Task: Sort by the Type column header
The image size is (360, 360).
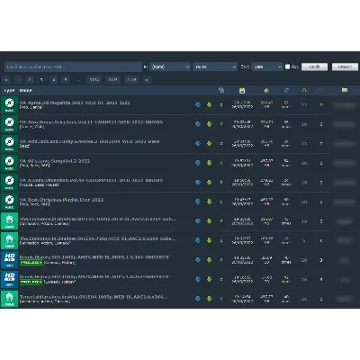Action: coord(9,90)
